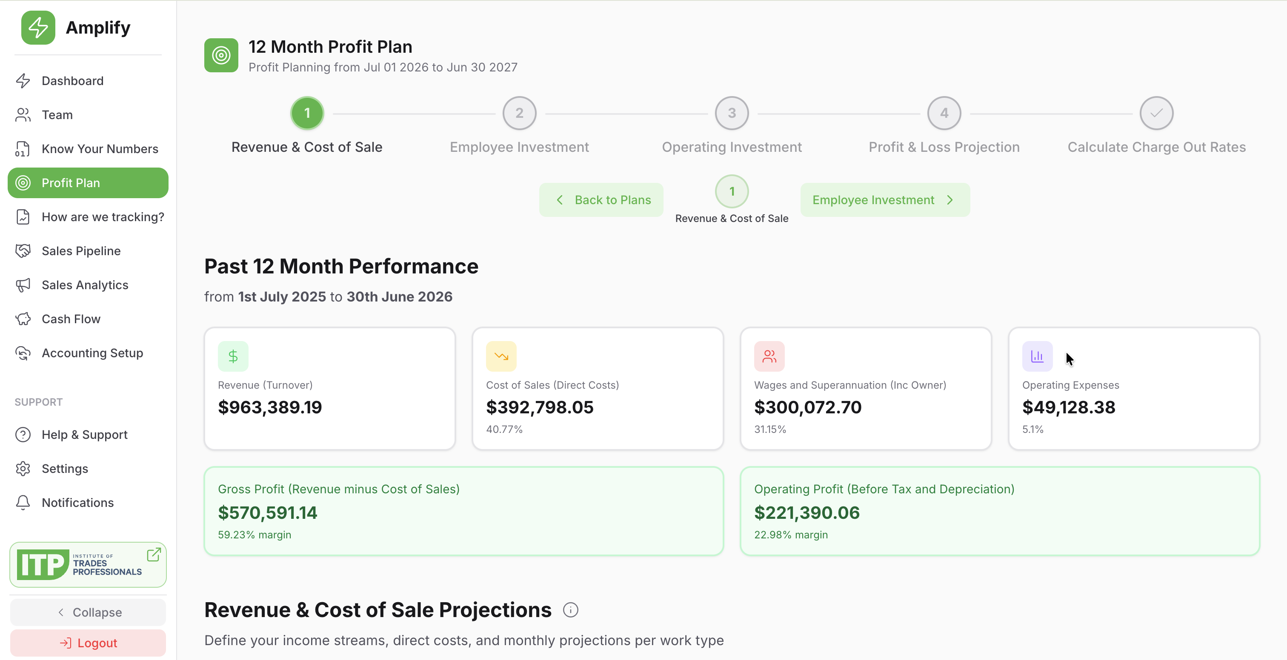This screenshot has width=1287, height=660.
Task: Click the trending-down icon on Cost of Sales card
Action: (x=501, y=356)
